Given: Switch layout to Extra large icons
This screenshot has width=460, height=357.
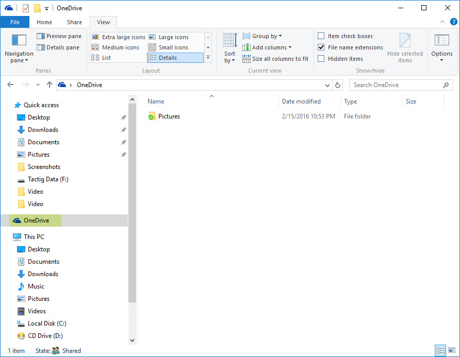Looking at the screenshot, I should click(119, 37).
